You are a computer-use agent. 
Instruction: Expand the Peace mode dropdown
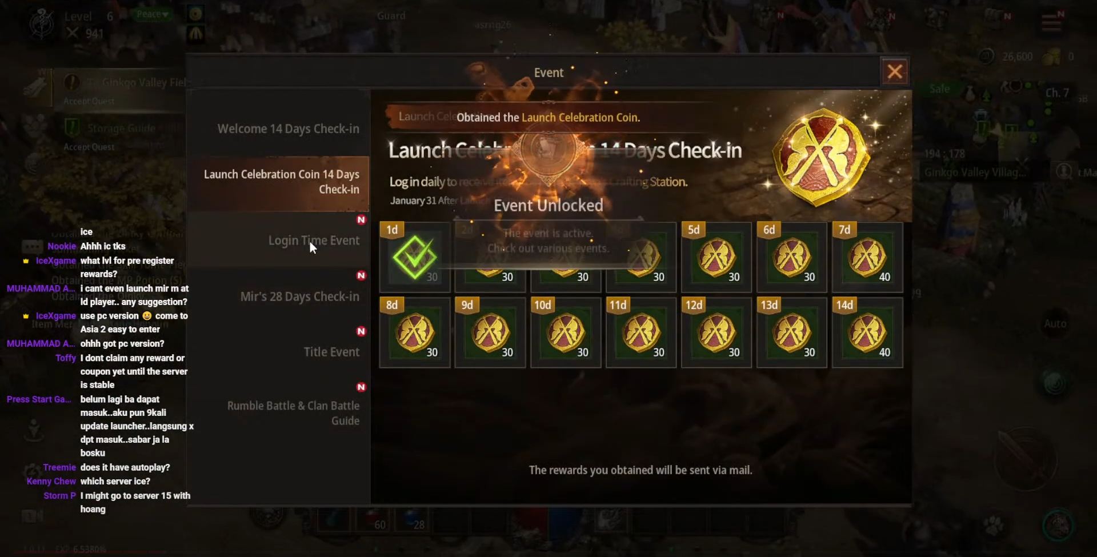coord(153,14)
